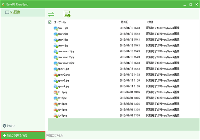Image resolution: width=200 pixels, height=140 pixels.
Task: Maximize the EaseUS EverySync window
Action: coord(190,5)
